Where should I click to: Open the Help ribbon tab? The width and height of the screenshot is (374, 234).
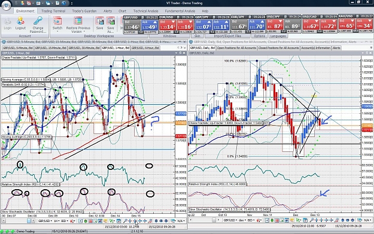[205, 11]
